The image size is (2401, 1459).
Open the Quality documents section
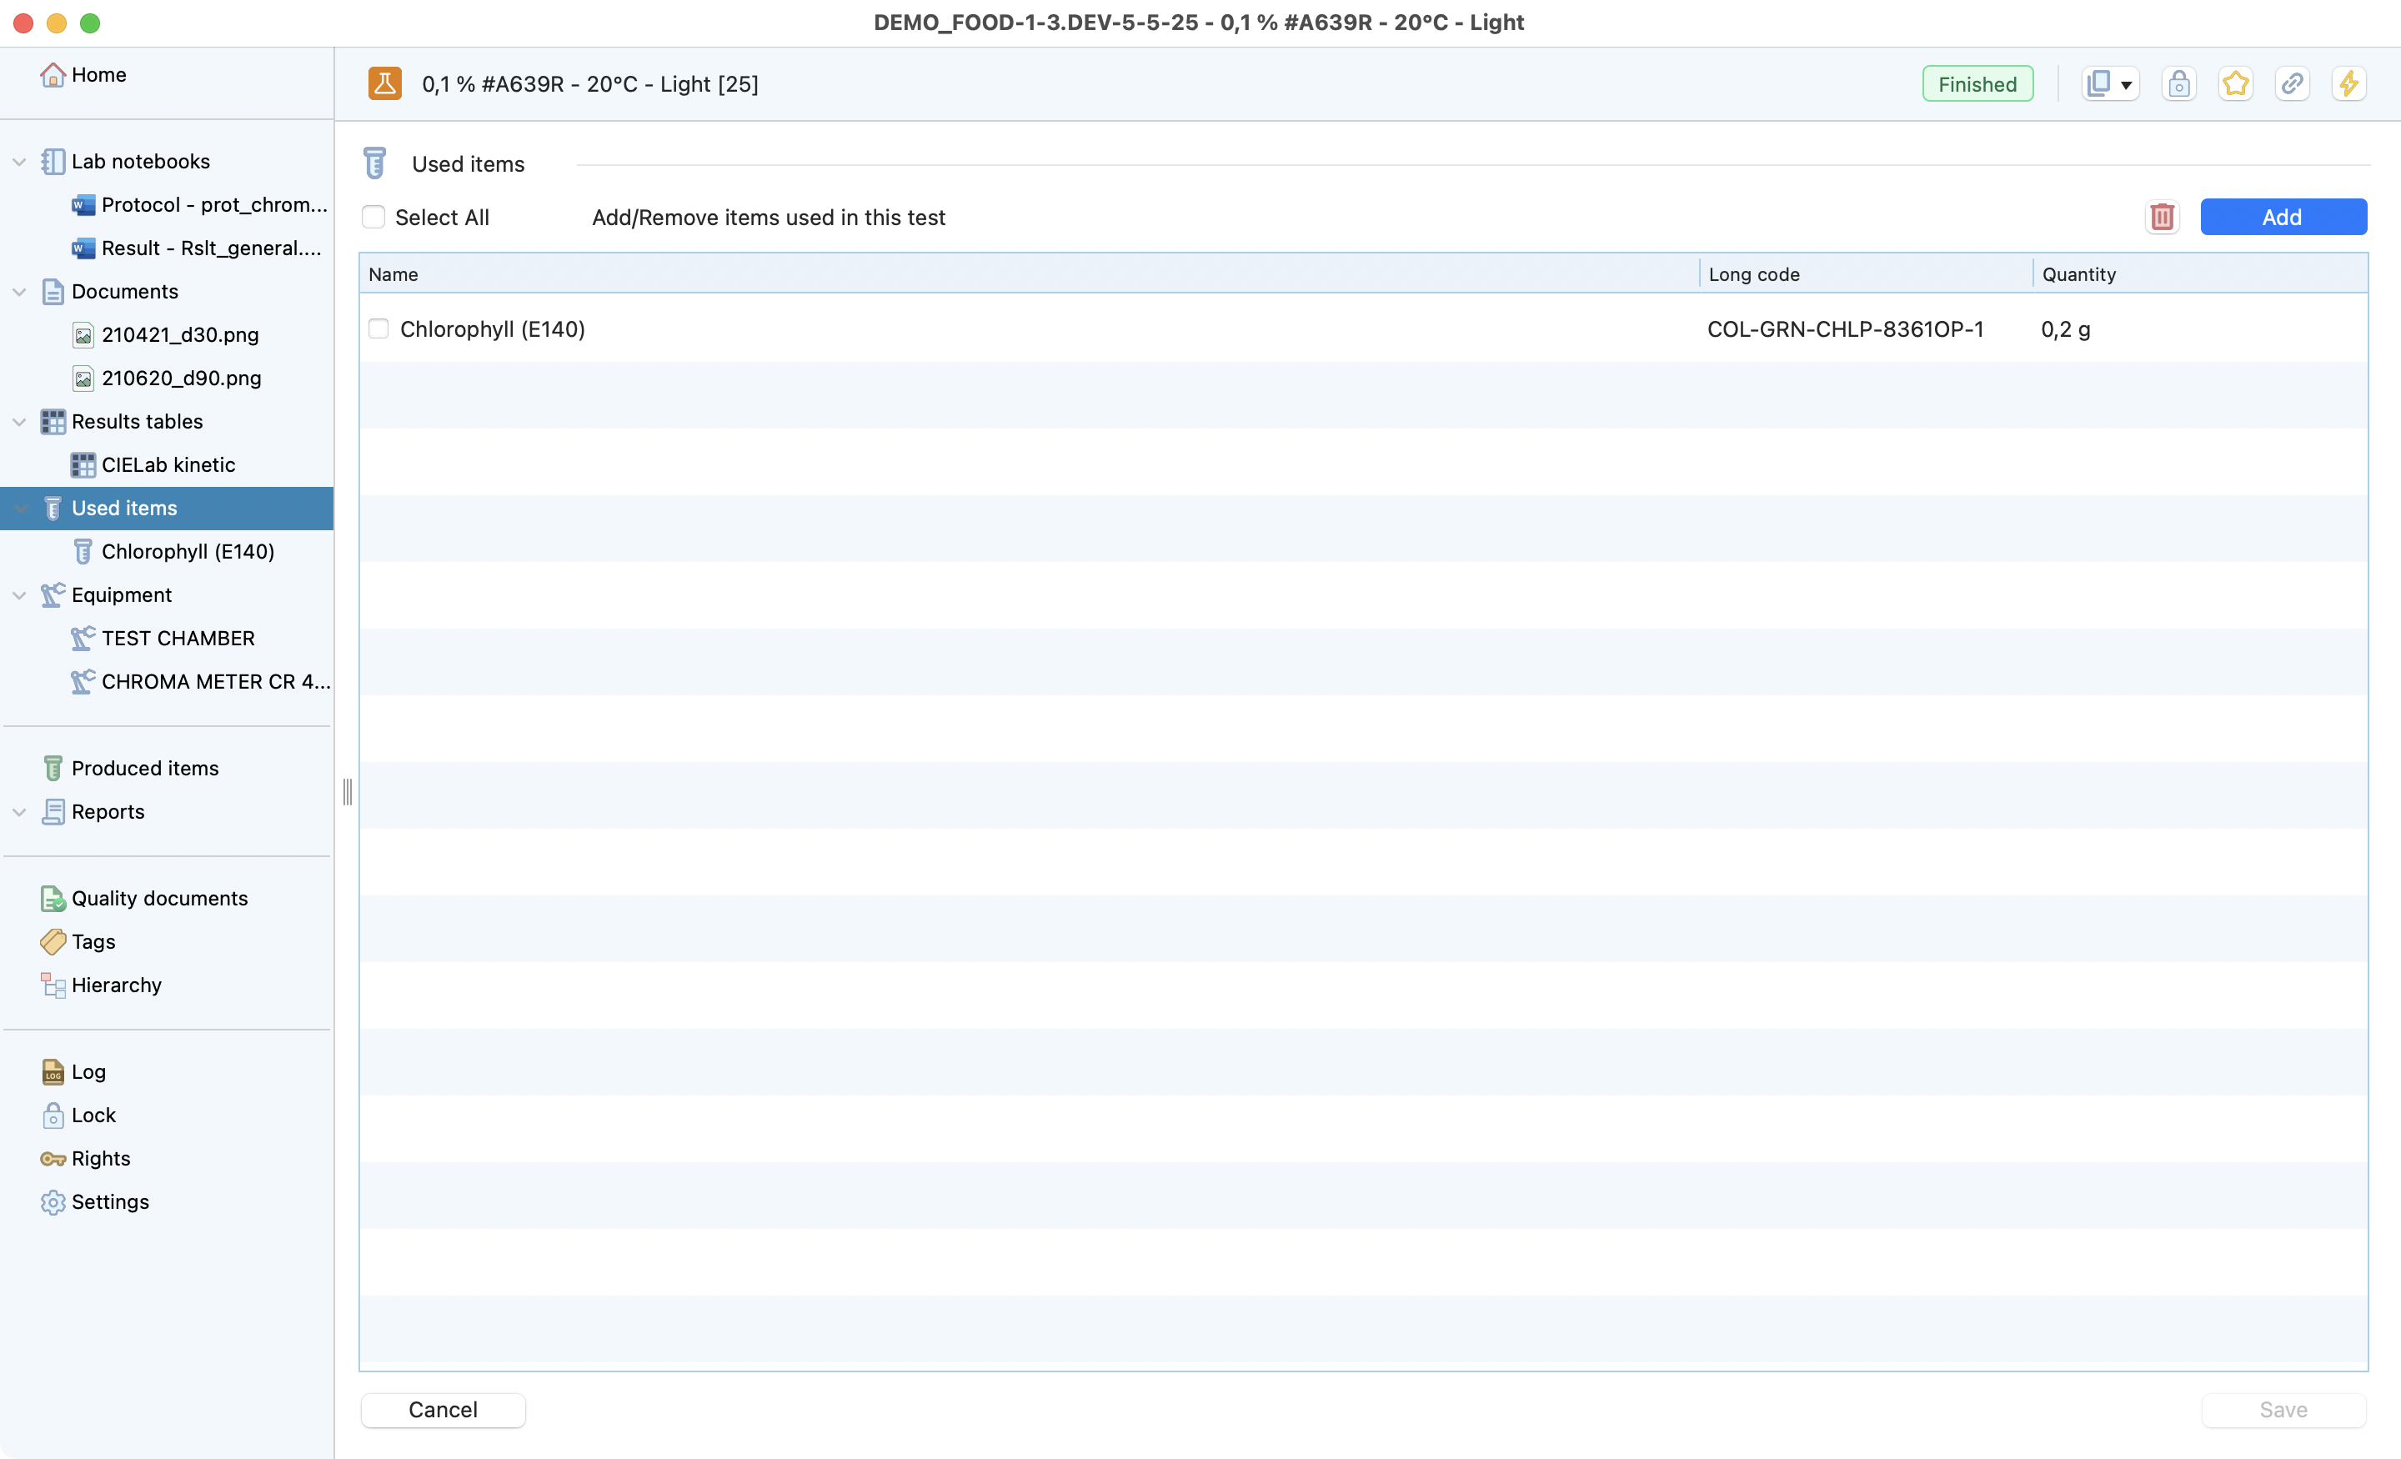pos(159,898)
